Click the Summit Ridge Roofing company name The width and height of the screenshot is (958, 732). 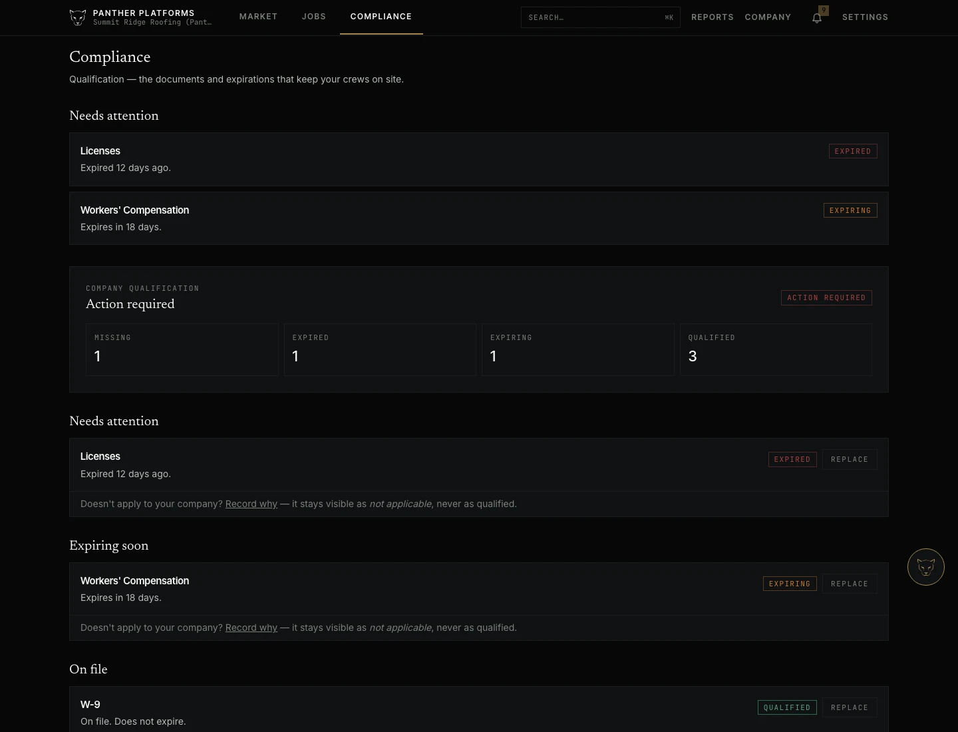pos(152,23)
